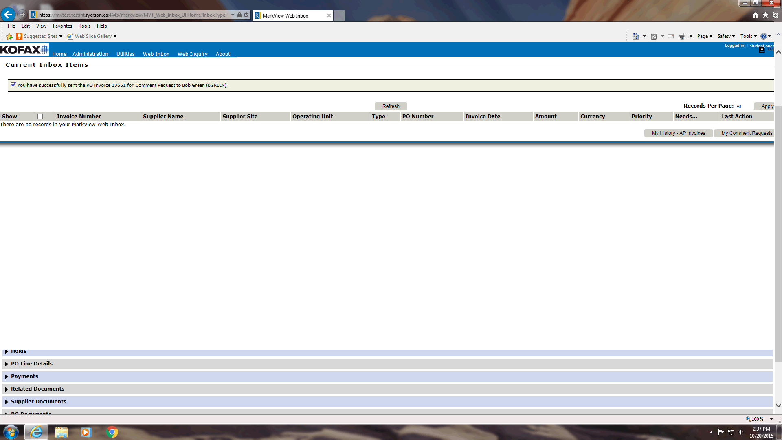The width and height of the screenshot is (782, 440).
Task: Expand the Payments section
Action: pyautogui.click(x=24, y=376)
